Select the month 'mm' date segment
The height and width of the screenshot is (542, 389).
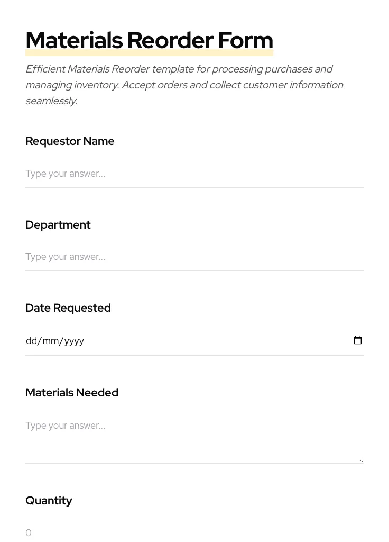tap(51, 341)
